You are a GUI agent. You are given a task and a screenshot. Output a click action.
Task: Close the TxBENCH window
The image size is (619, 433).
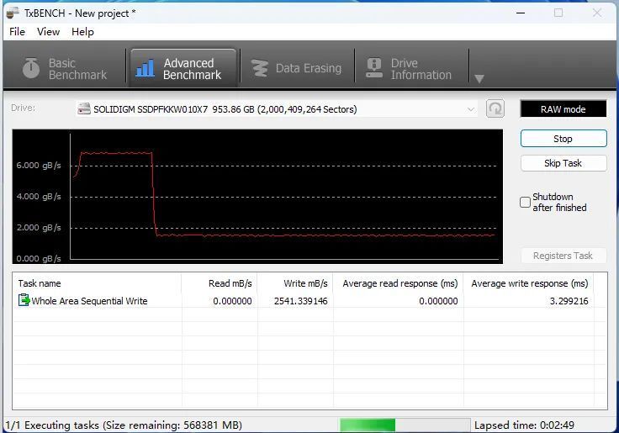pos(597,13)
